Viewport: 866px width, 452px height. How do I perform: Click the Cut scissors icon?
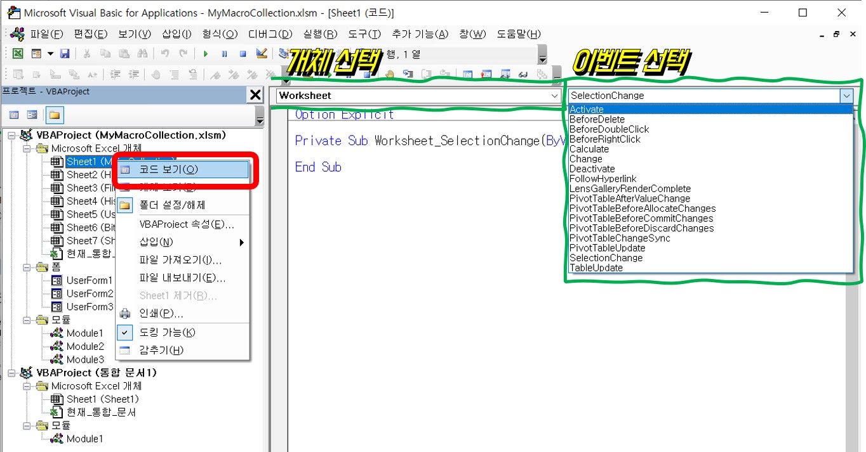point(87,55)
